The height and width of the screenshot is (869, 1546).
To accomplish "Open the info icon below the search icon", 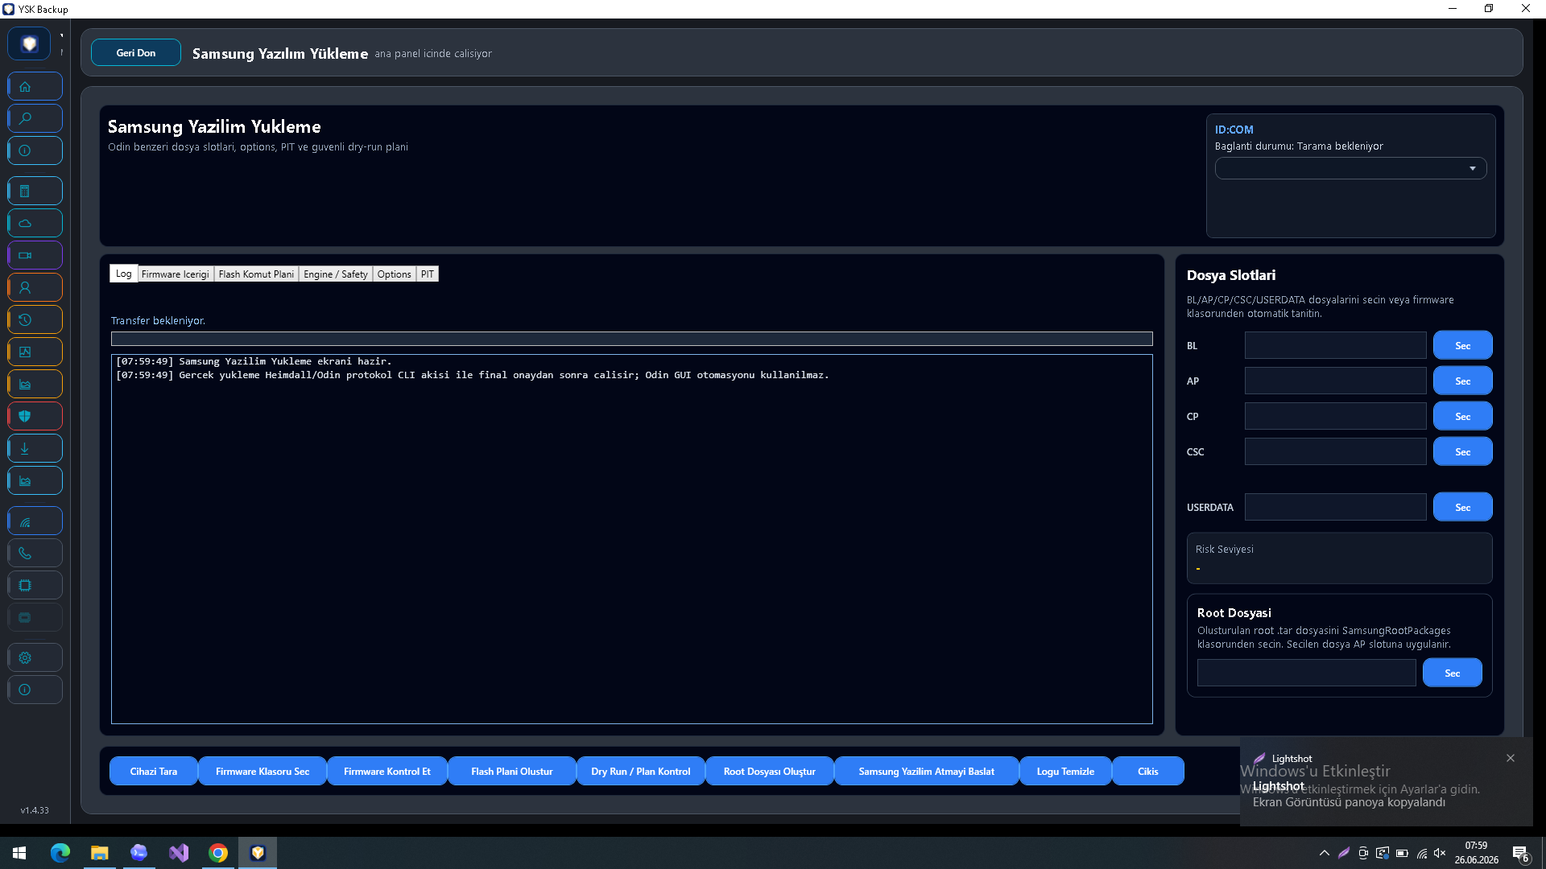I will tap(35, 150).
